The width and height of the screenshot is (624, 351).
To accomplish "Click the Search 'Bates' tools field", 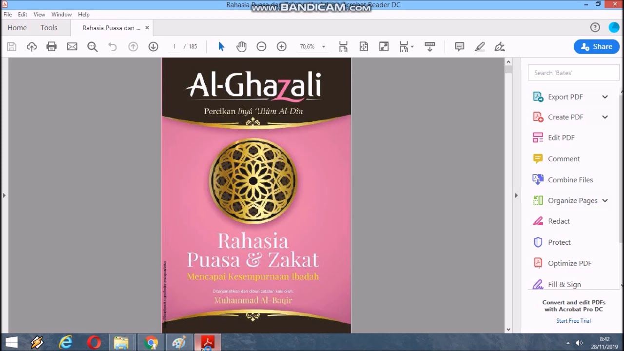I will tap(573, 73).
